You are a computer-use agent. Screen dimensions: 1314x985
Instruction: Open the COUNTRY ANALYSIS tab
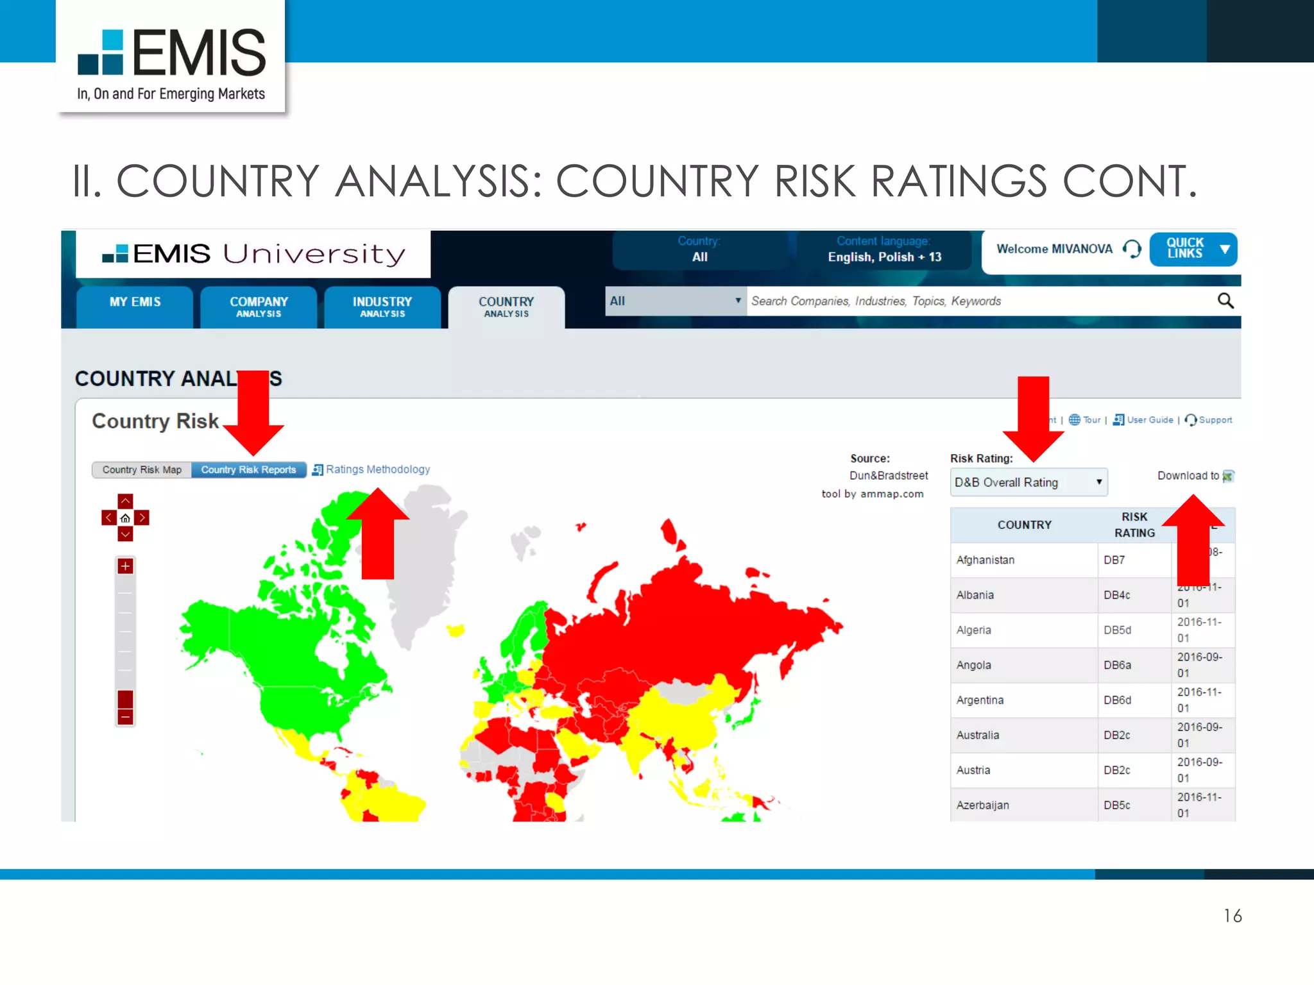coord(506,307)
